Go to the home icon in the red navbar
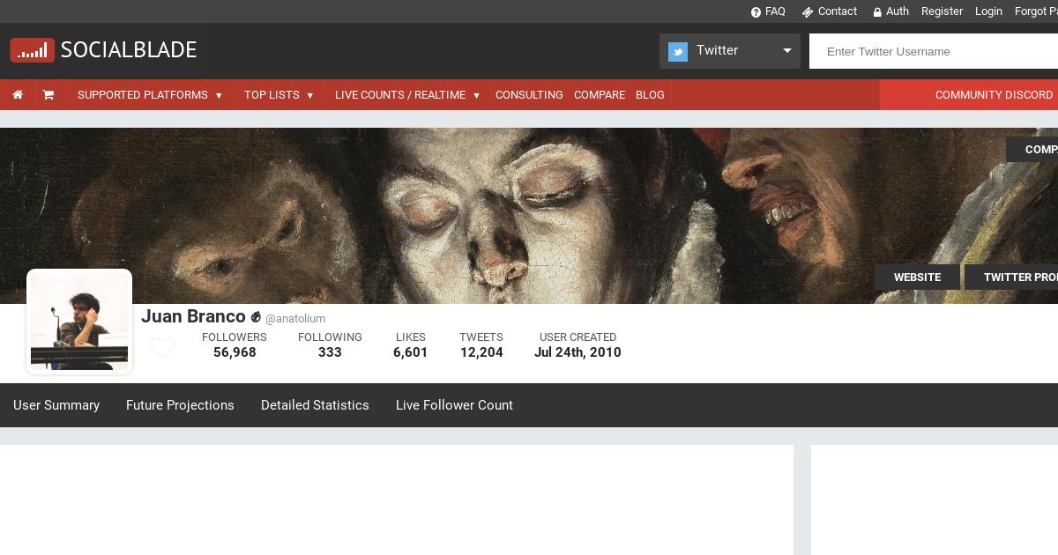 (18, 95)
